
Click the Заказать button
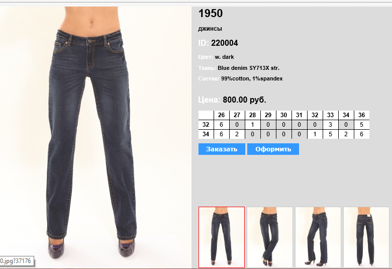tap(222, 149)
